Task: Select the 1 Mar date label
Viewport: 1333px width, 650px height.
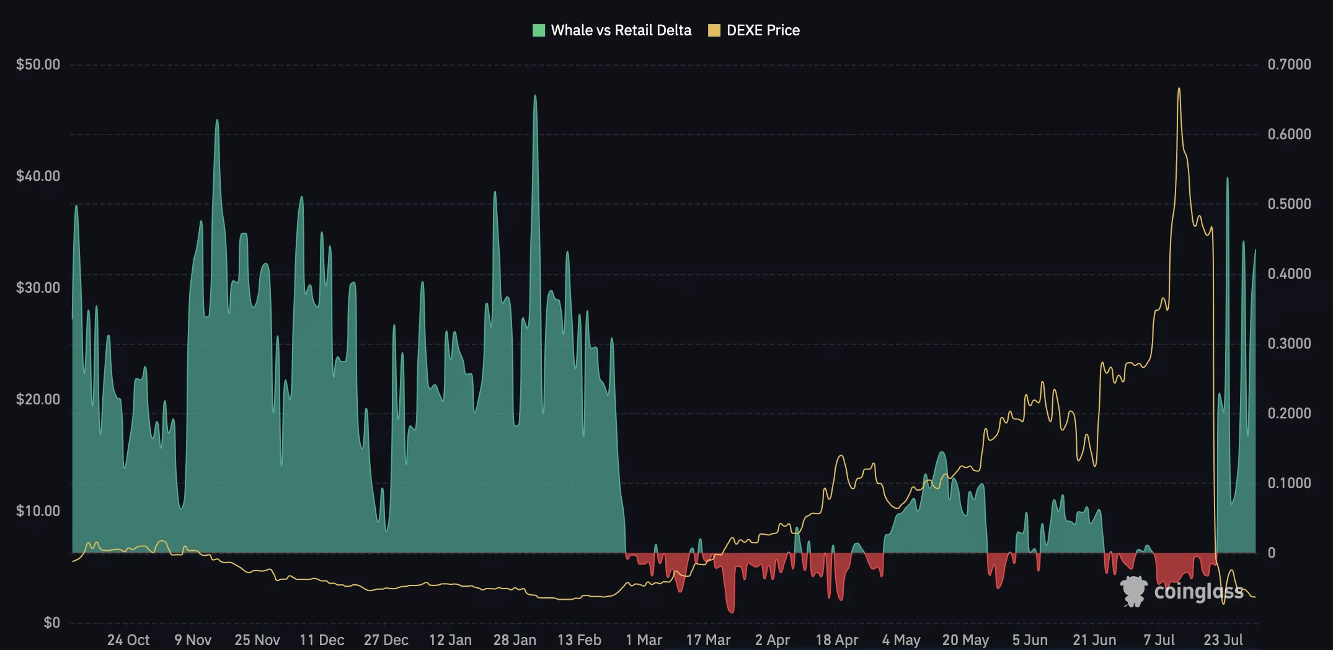Action: click(644, 639)
